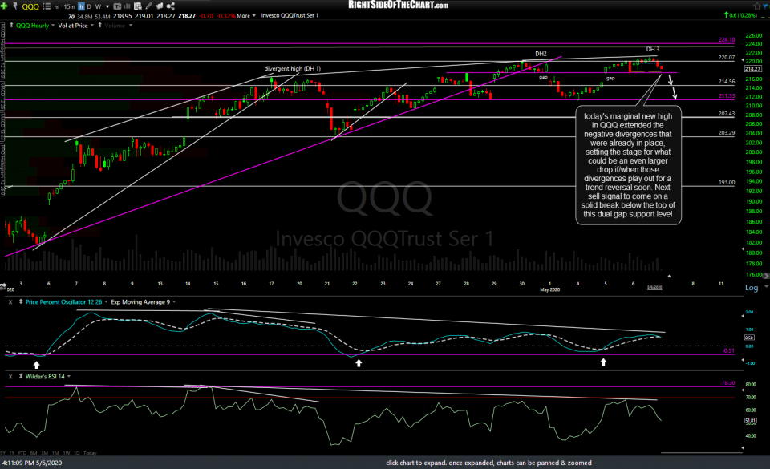Open the TV full-screen icon

point(117,5)
